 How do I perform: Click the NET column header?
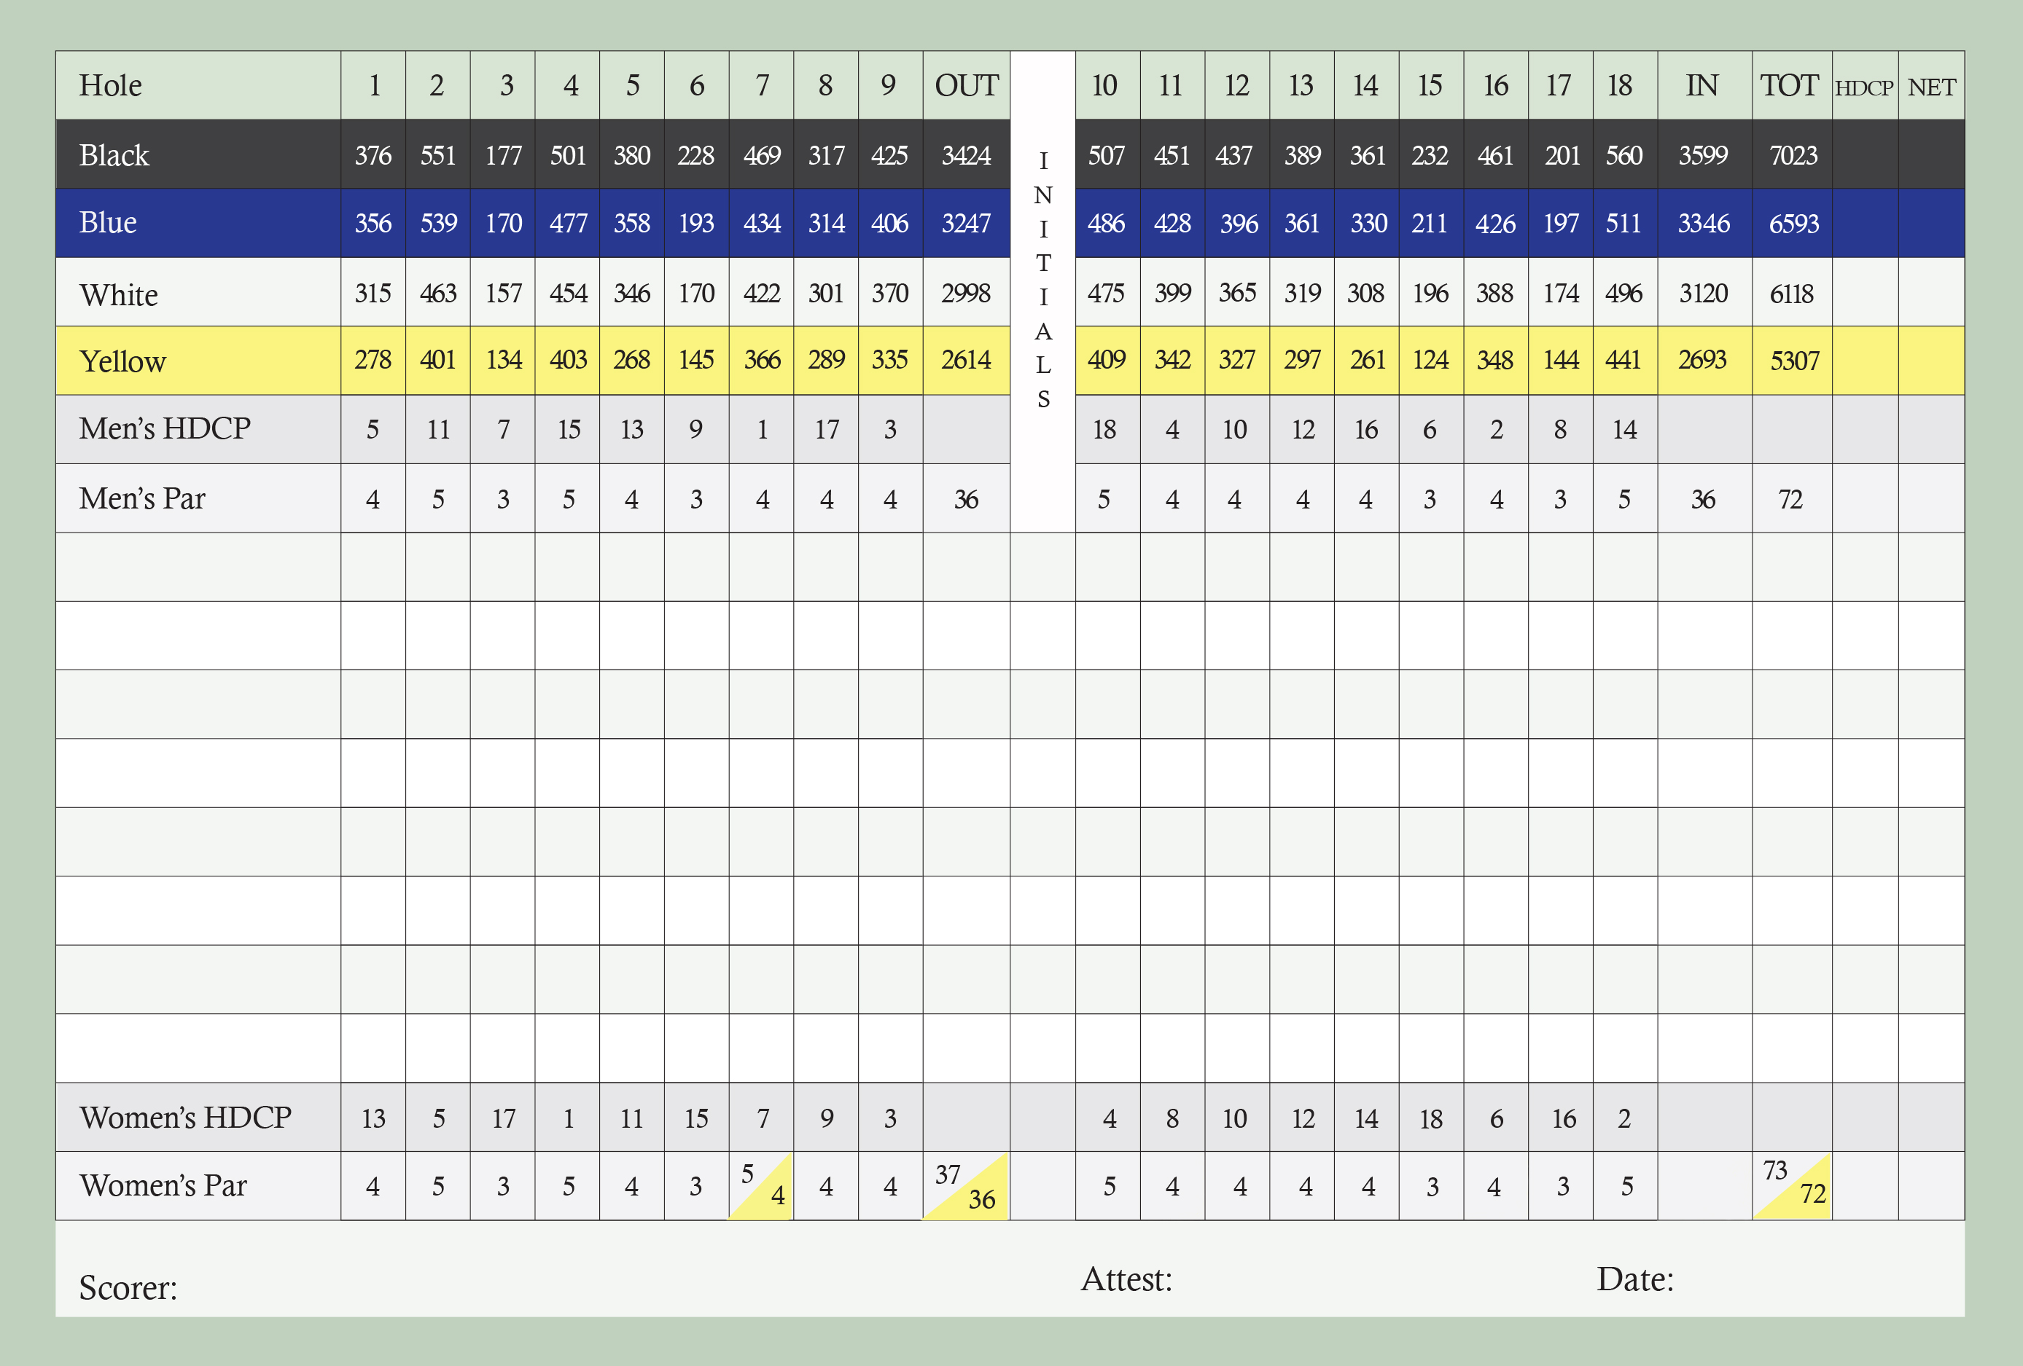(1930, 85)
